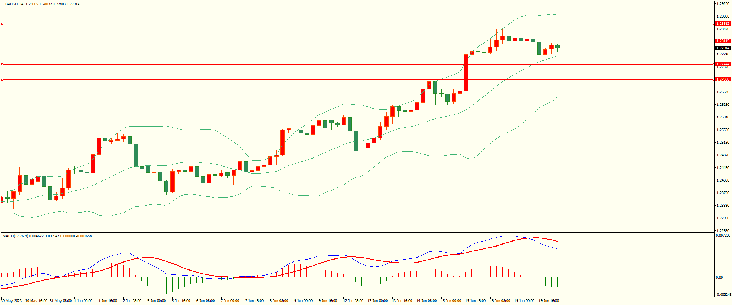Click the 14 Jun 08:00 time label
Image resolution: width=732 pixels, height=305 pixels.
(427, 301)
